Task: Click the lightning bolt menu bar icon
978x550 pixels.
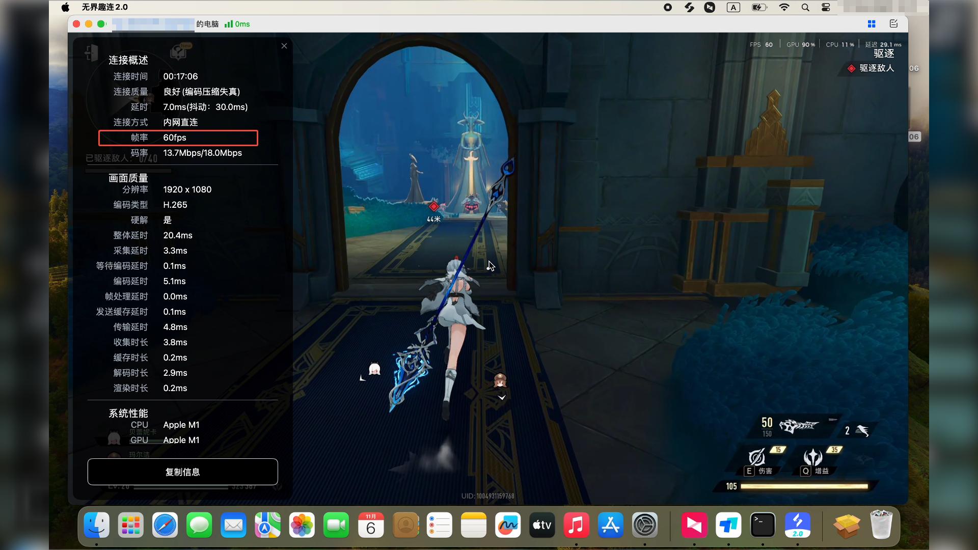Action: point(689,7)
